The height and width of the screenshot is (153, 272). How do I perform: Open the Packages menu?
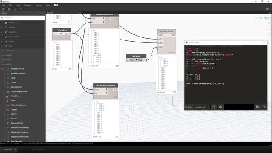28,5
